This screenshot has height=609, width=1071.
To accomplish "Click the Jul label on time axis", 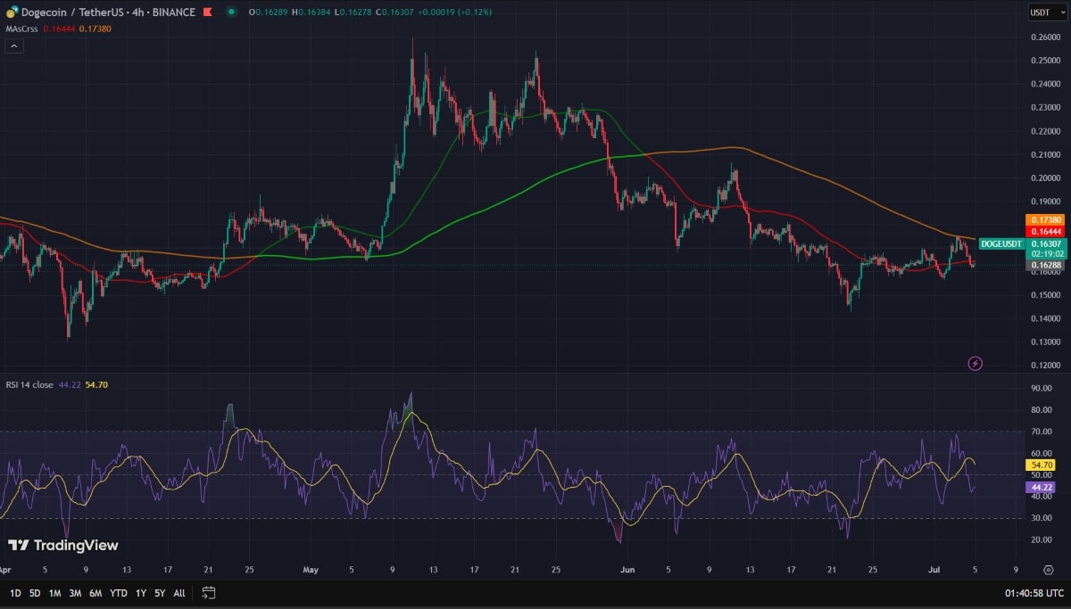I will click(934, 568).
